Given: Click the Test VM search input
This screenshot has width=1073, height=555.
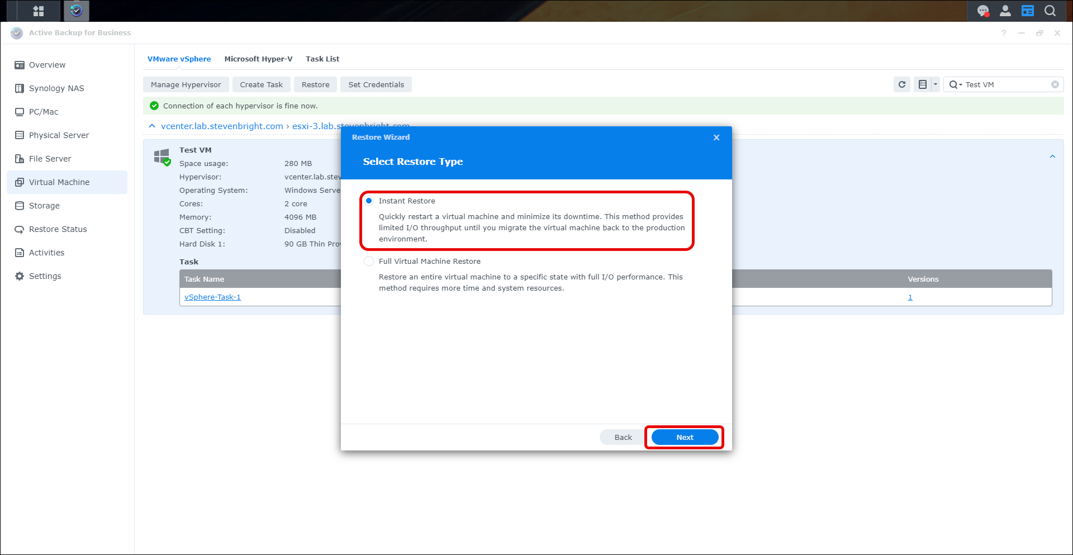Looking at the screenshot, I should pos(1006,84).
